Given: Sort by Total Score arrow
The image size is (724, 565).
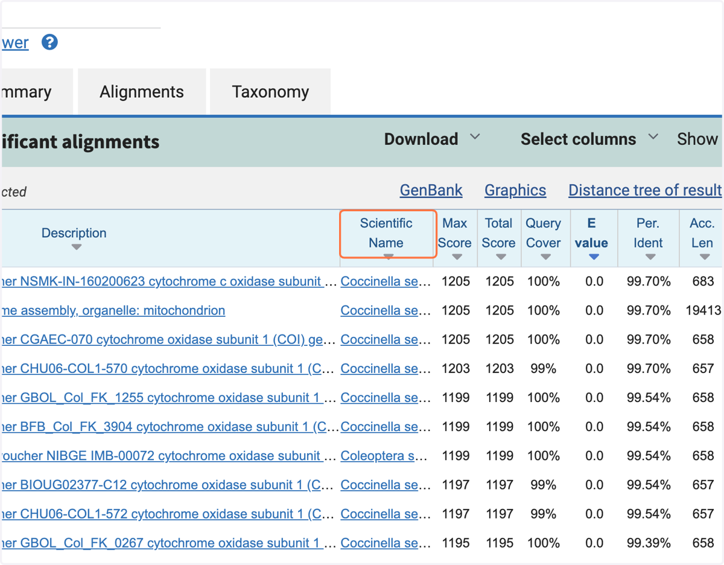Looking at the screenshot, I should point(501,257).
